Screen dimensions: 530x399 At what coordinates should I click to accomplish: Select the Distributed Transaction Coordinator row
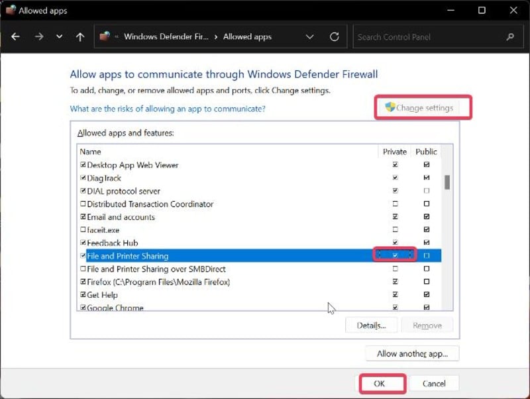260,204
